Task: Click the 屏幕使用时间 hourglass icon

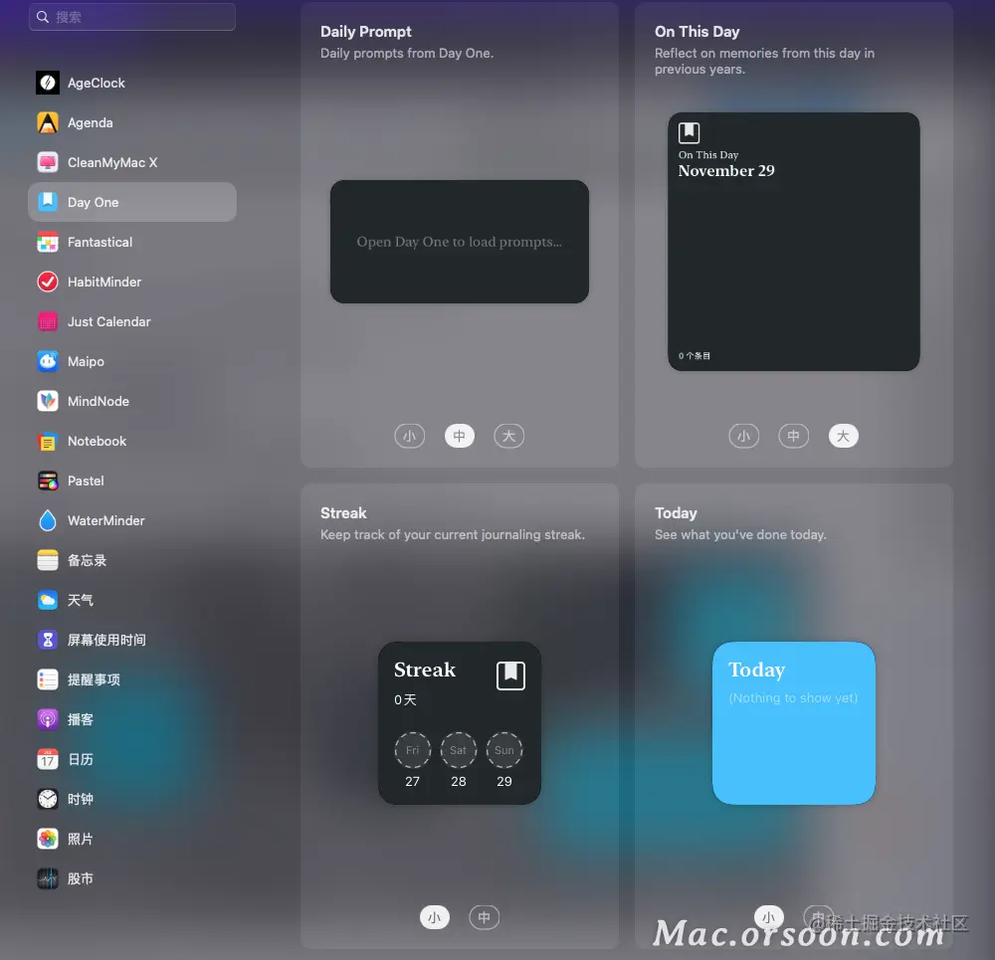Action: [x=48, y=640]
